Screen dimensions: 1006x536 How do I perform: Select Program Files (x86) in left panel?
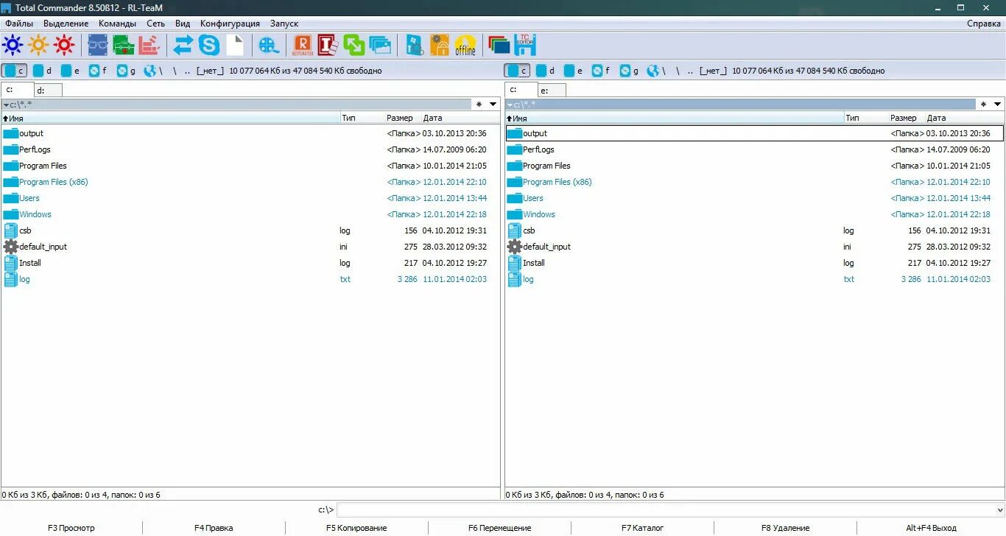coord(250,182)
